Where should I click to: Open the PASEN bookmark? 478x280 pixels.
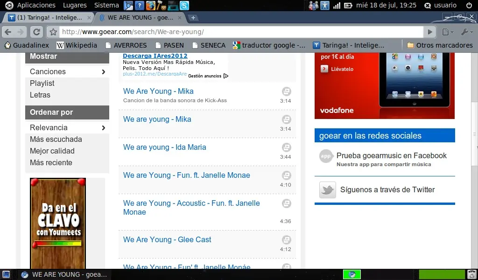tap(170, 45)
